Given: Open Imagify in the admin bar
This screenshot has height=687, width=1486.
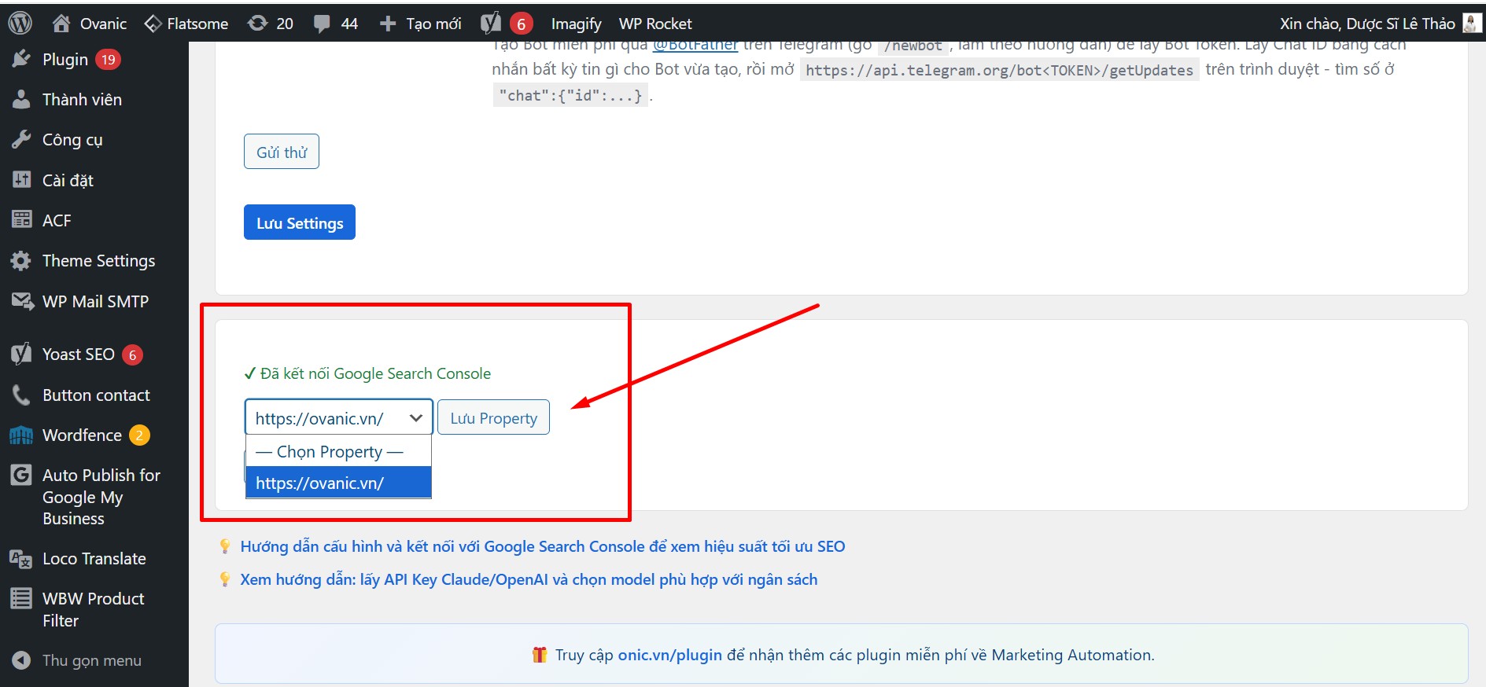Looking at the screenshot, I should point(576,24).
